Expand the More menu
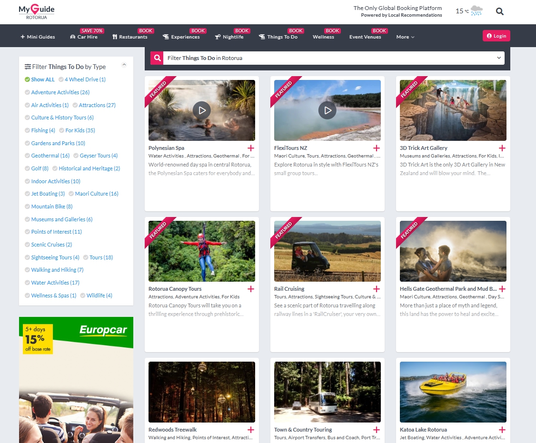This screenshot has height=443, width=536. point(405,37)
